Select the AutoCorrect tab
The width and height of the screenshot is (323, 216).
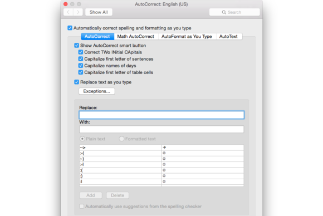tap(97, 36)
